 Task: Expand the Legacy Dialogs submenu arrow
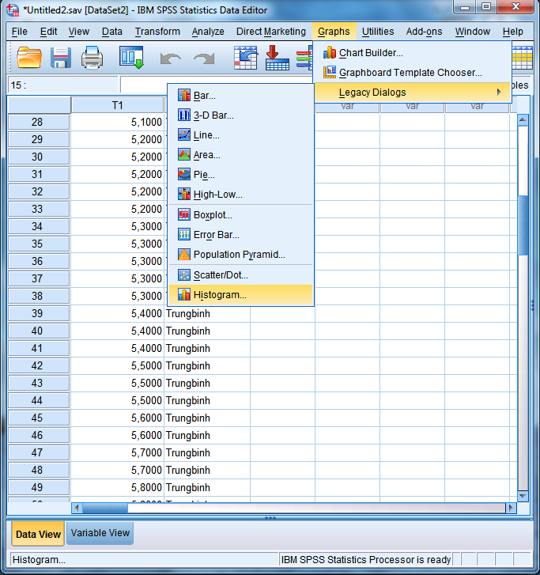coord(498,93)
